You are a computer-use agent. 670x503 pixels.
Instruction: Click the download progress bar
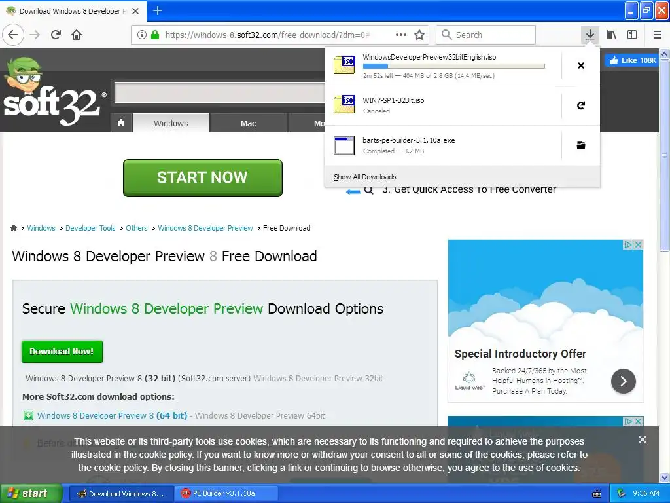(x=454, y=66)
